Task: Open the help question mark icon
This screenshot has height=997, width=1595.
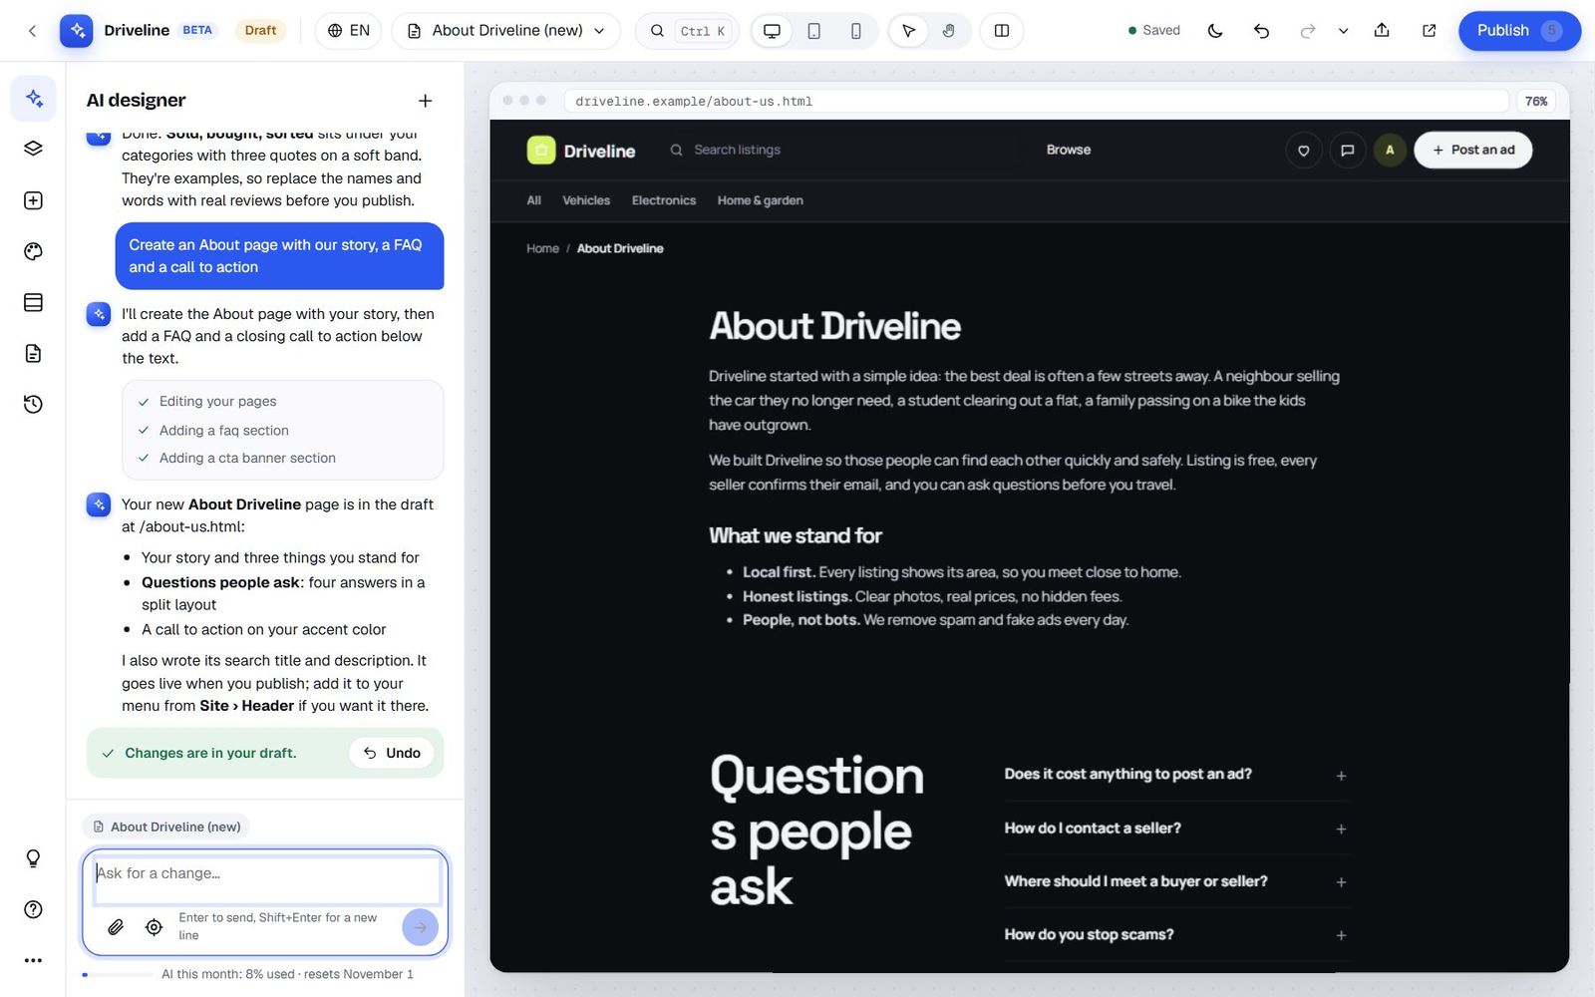Action: pos(33,909)
